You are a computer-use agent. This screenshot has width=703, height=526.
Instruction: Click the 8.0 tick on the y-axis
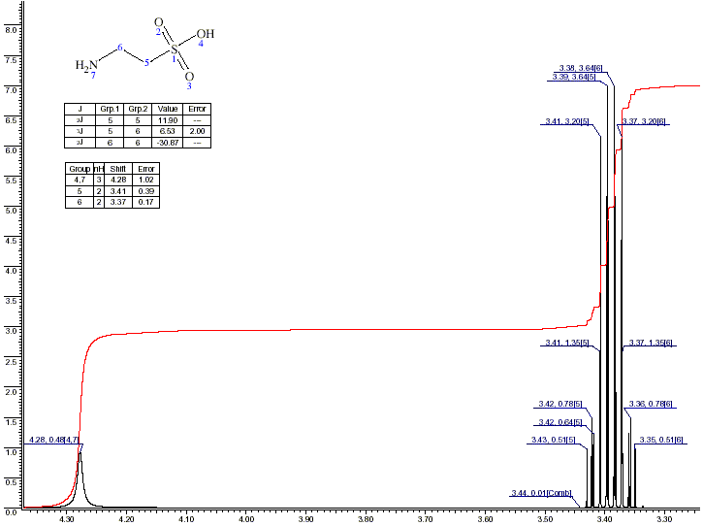click(13, 30)
